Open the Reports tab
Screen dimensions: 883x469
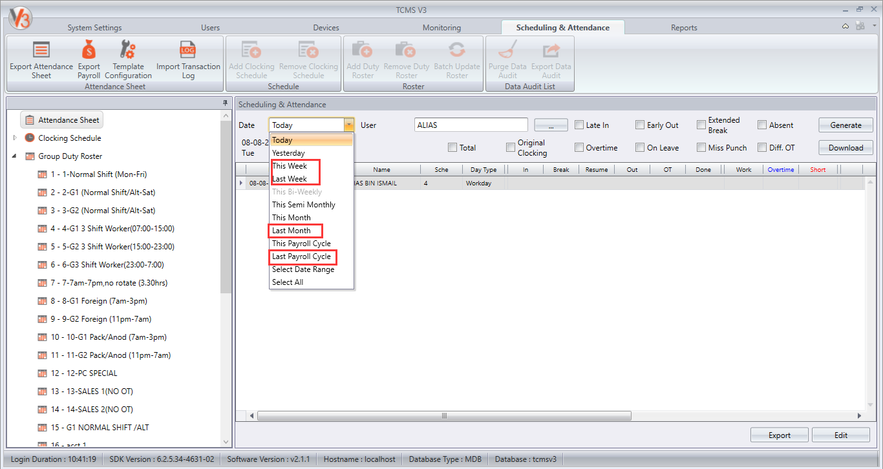(x=684, y=28)
